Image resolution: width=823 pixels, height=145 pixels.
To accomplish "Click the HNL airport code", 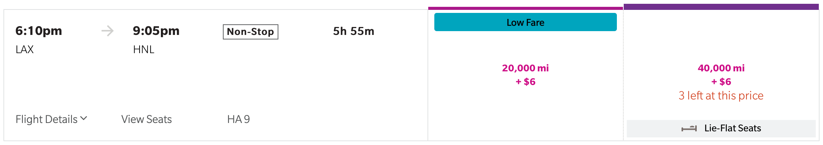I will 144,49.
